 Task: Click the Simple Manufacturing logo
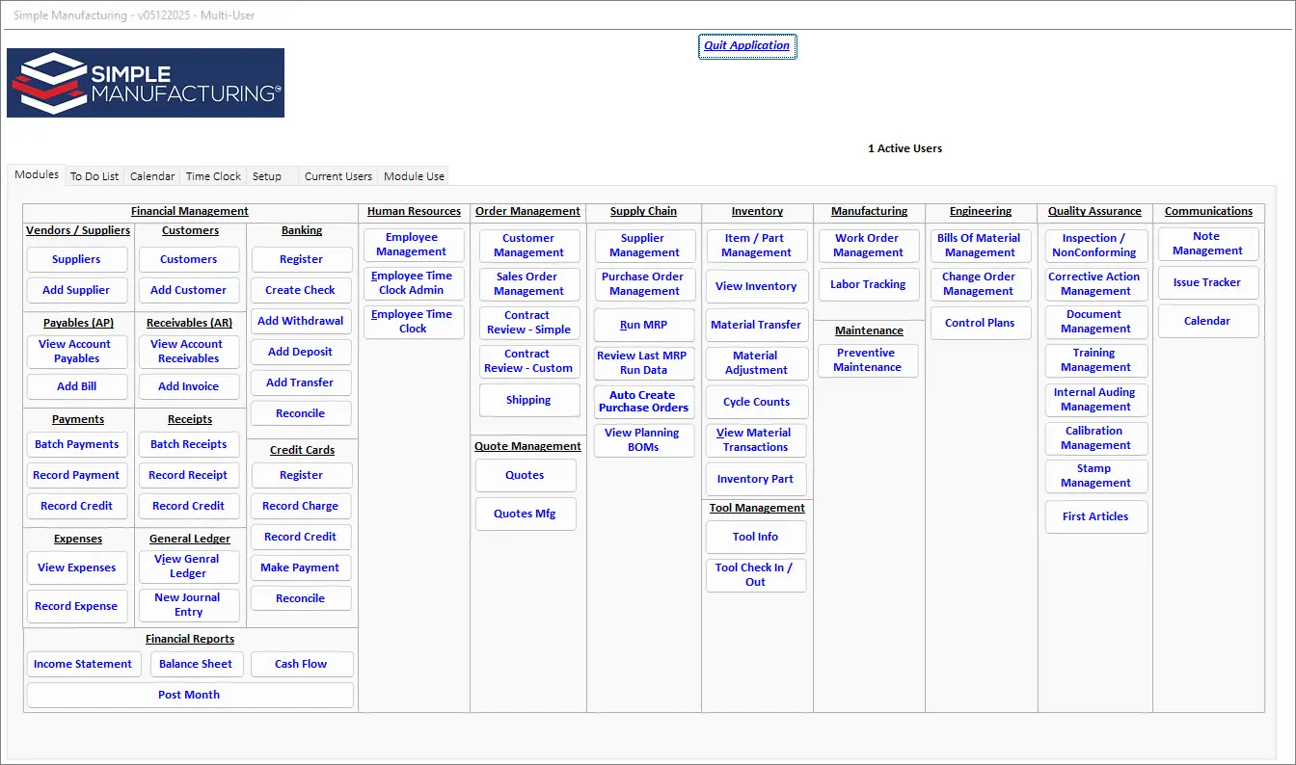coord(146,83)
